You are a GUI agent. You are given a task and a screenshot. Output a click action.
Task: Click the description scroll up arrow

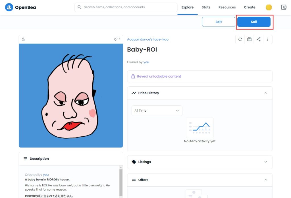[x=121, y=168]
